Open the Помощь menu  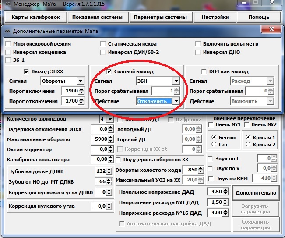pyautogui.click(x=259, y=17)
